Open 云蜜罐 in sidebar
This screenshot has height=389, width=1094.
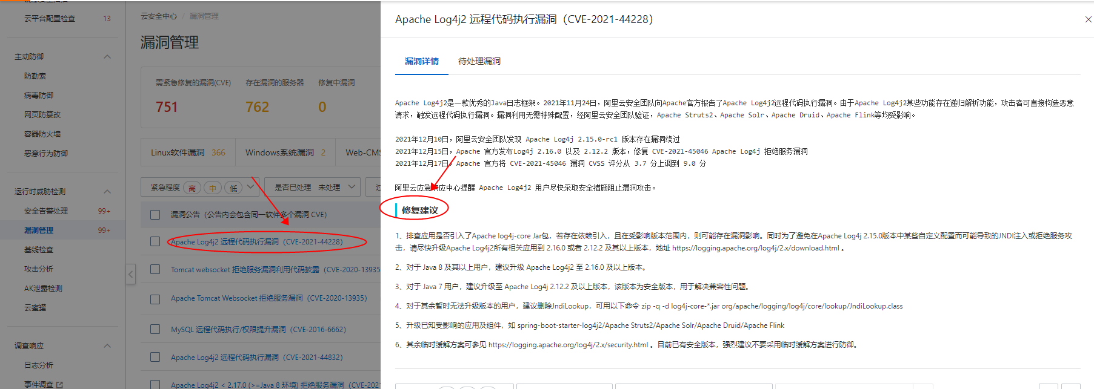35,308
